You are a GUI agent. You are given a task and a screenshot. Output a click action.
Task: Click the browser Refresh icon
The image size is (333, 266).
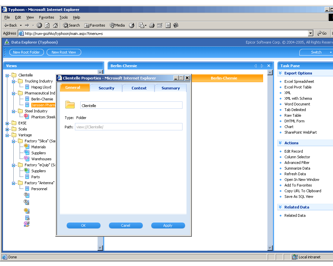47,25
